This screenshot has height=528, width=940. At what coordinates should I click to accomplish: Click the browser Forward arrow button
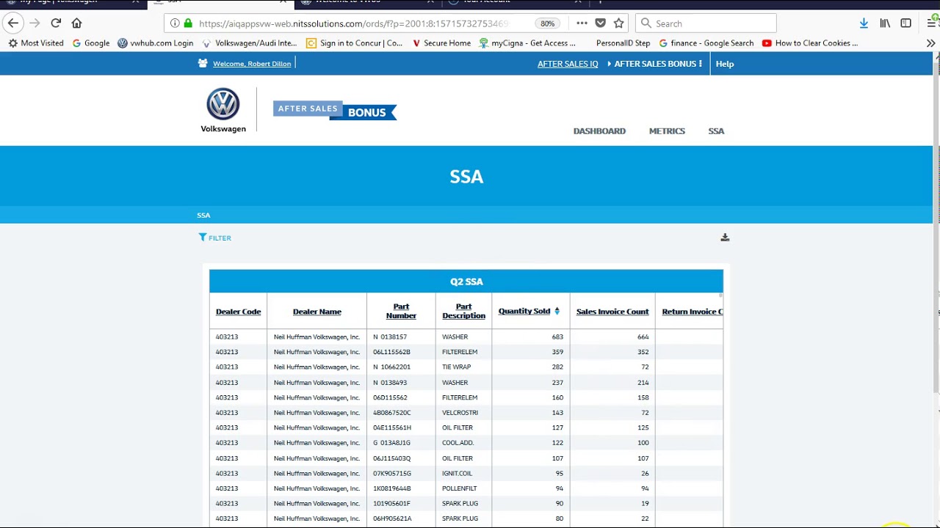click(35, 23)
